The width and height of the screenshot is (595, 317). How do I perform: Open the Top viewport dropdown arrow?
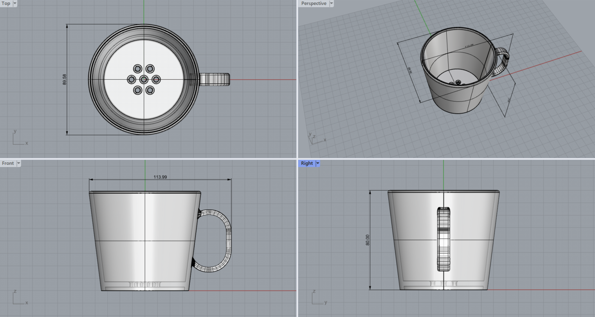click(x=15, y=4)
